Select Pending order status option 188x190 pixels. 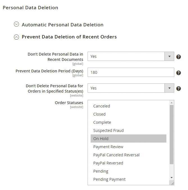click(x=101, y=171)
